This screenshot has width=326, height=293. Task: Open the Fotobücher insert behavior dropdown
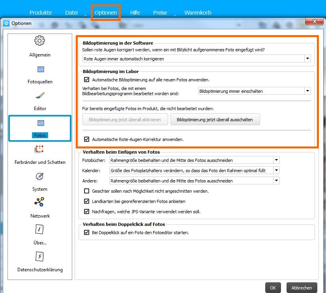[x=276, y=160]
